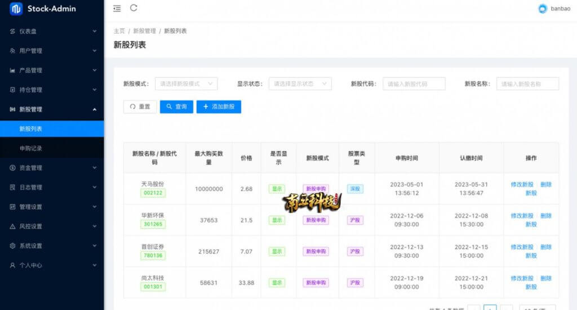Click the reset circle icon on 重置
577x310 pixels.
(x=132, y=107)
